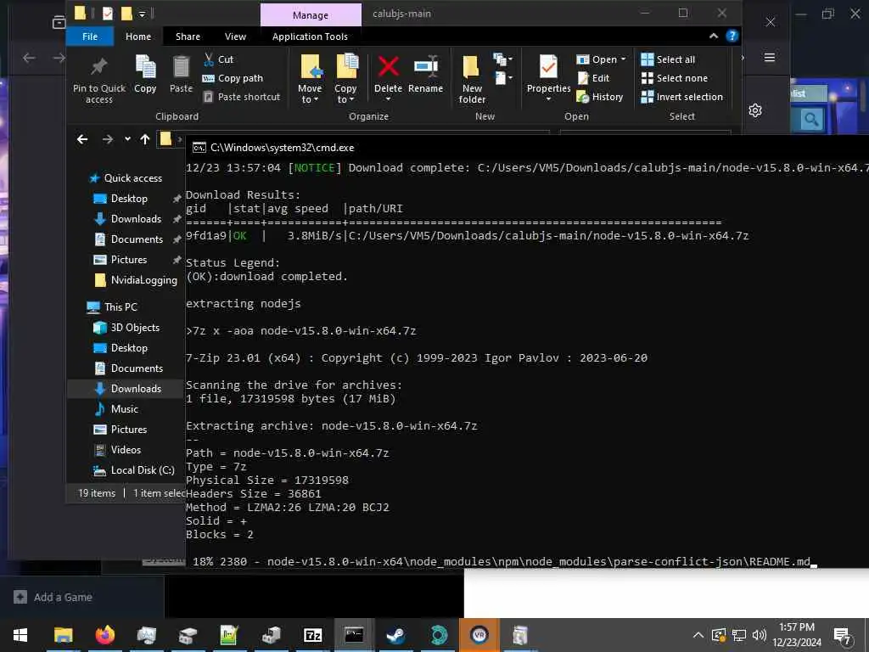Expand the ribbon overflow arrow at right

pos(743,58)
